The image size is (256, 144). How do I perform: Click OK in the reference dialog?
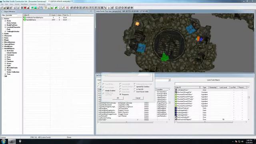point(118,98)
